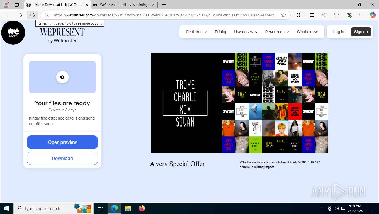Viewport: 379px width, 214px height.
Task: Click the round WeTransfer logo badge
Action: click(x=13, y=32)
